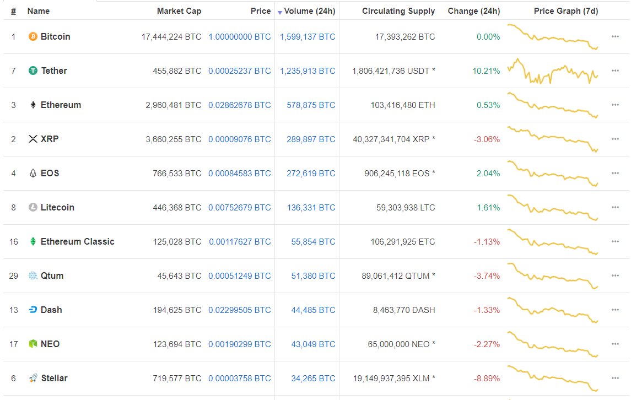Click the XRP logo icon
Screen dimensions: 631x400
[33, 139]
